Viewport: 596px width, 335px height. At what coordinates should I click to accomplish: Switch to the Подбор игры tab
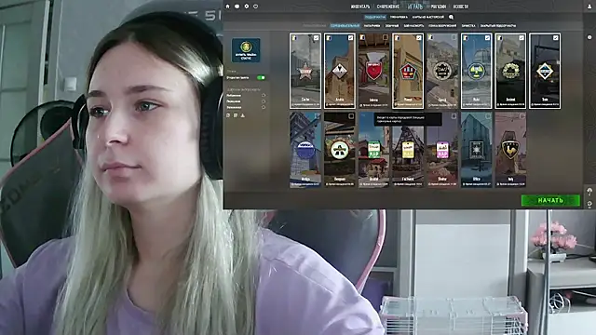(374, 17)
